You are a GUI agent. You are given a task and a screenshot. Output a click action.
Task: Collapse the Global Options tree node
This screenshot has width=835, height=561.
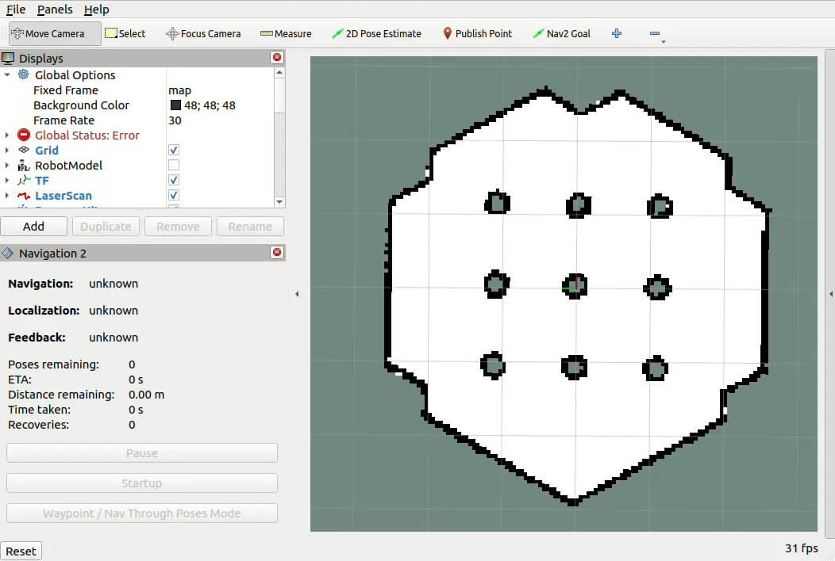tap(7, 75)
